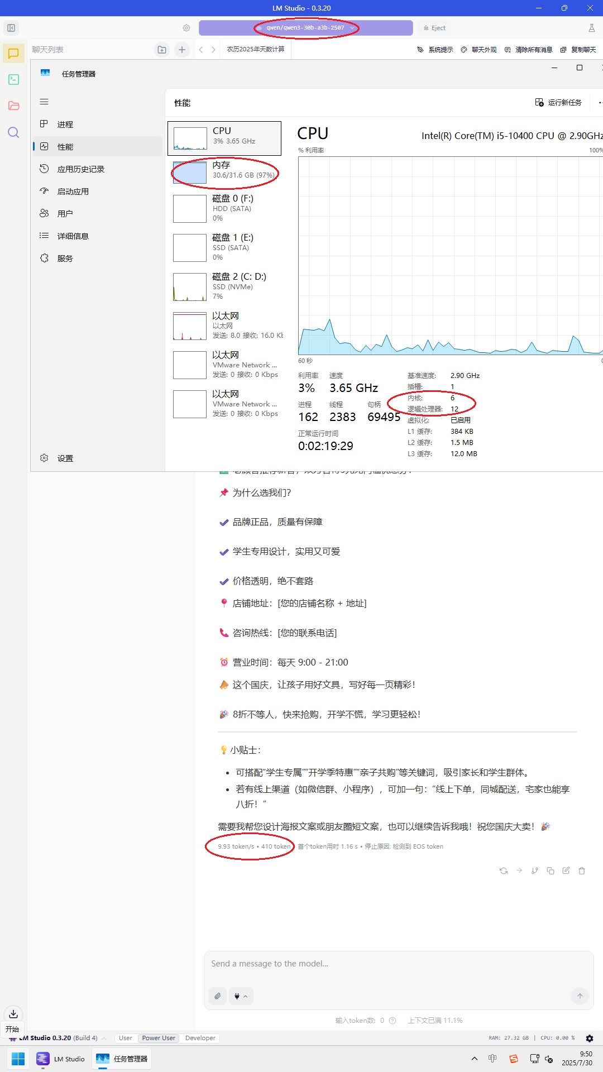Show hidden system tray icons
The image size is (603, 1072).
pyautogui.click(x=475, y=1059)
